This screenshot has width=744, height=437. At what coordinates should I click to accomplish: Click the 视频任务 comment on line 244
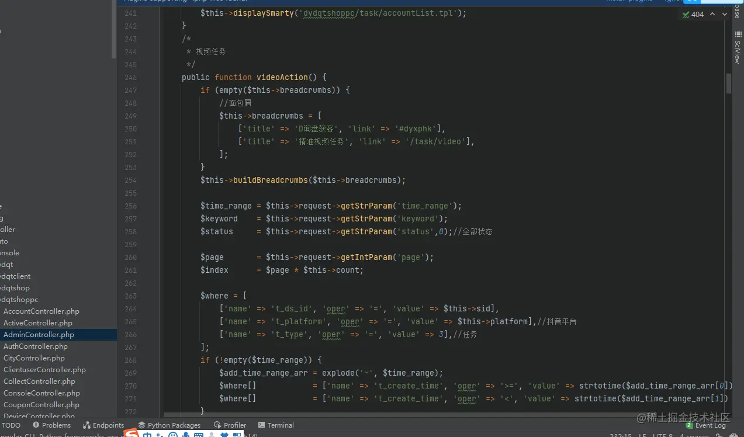(x=210, y=51)
